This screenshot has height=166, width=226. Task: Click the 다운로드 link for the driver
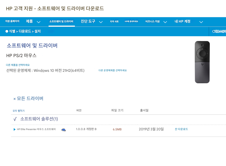pos(181,129)
